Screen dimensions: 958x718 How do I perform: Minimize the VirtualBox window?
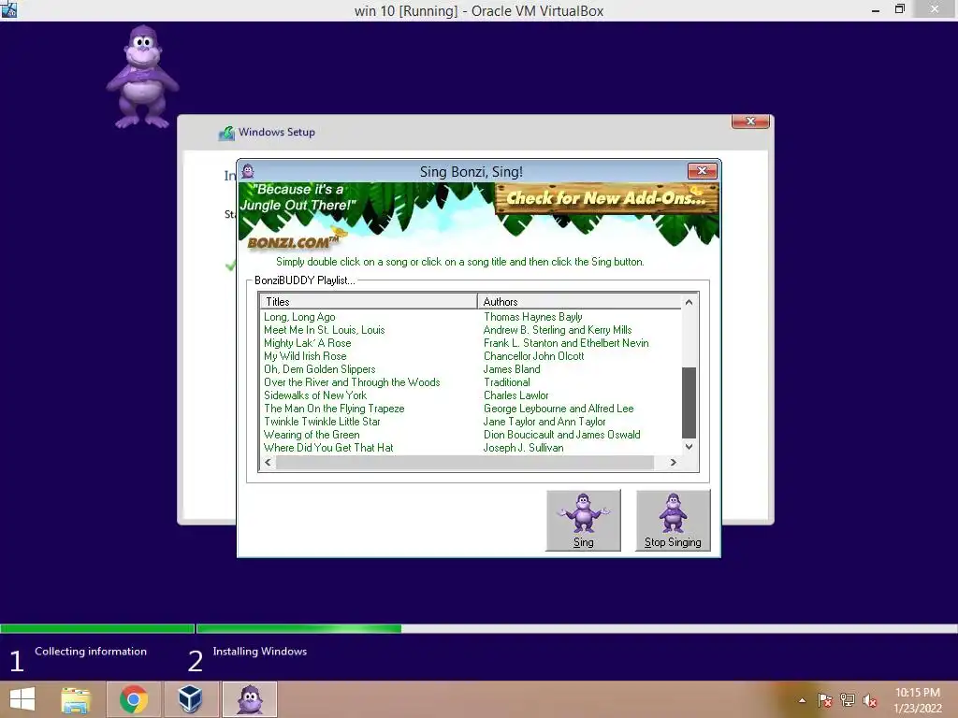[876, 9]
